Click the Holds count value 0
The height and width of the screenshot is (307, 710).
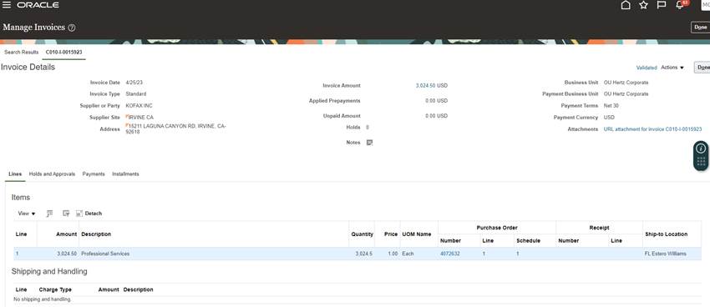click(368, 128)
